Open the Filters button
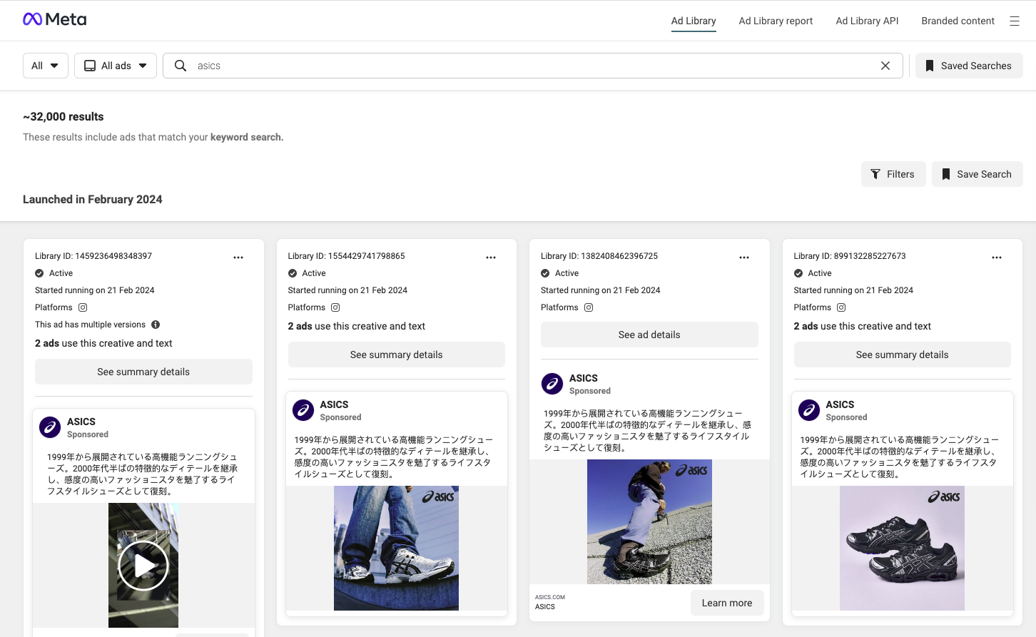 [x=893, y=174]
